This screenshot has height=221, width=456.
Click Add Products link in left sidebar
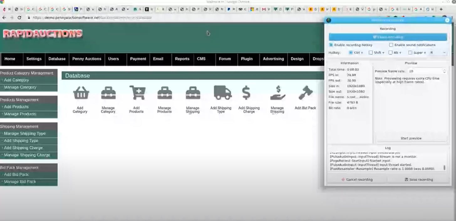[16, 107]
